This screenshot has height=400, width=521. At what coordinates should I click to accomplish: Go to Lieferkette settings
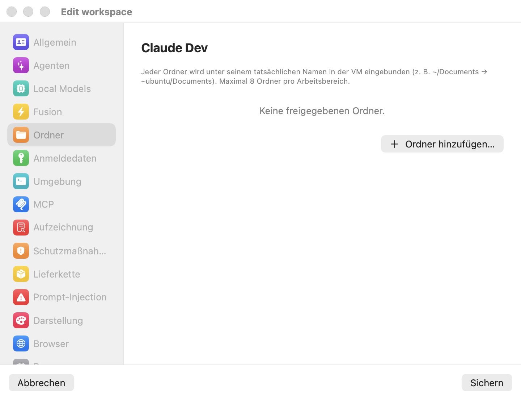62,274
